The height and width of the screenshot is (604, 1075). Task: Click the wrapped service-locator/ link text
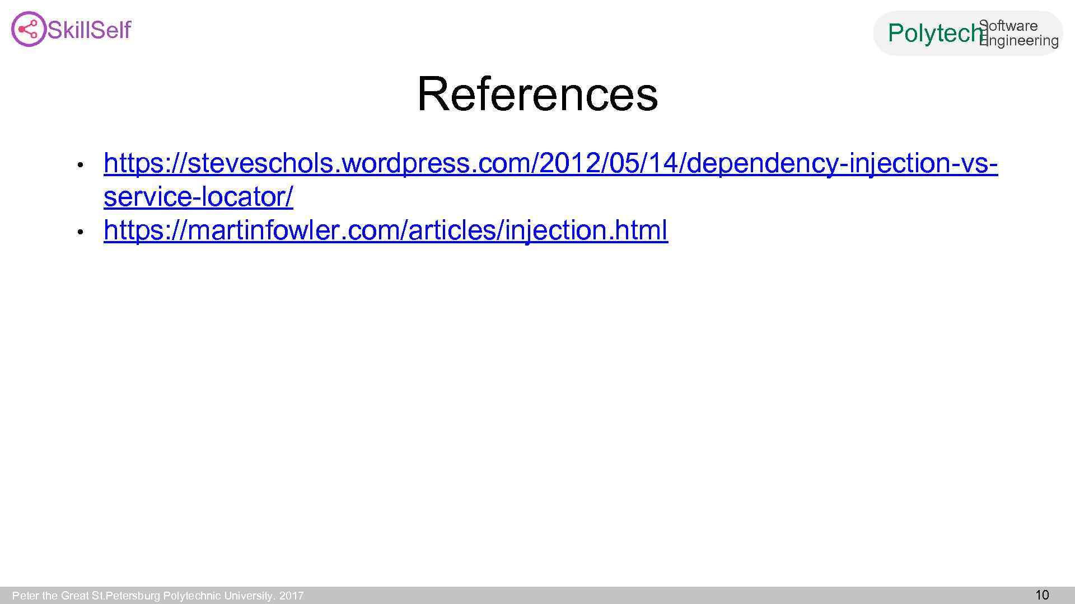[x=198, y=197]
